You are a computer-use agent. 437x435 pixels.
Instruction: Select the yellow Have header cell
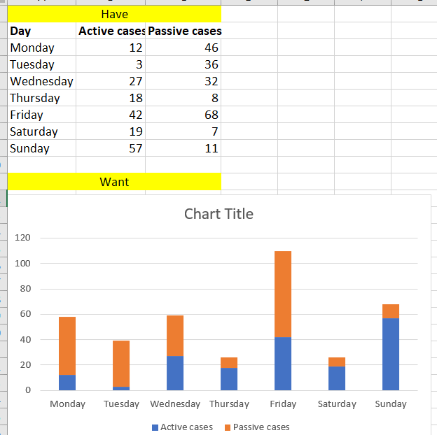click(x=114, y=14)
